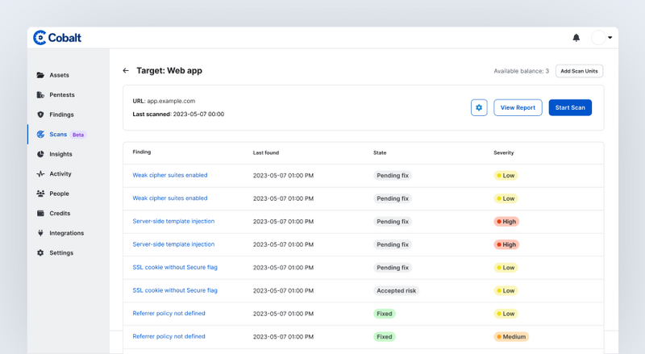Screen dimensions: 645x354
Task: Go to People section
Action: tap(59, 194)
